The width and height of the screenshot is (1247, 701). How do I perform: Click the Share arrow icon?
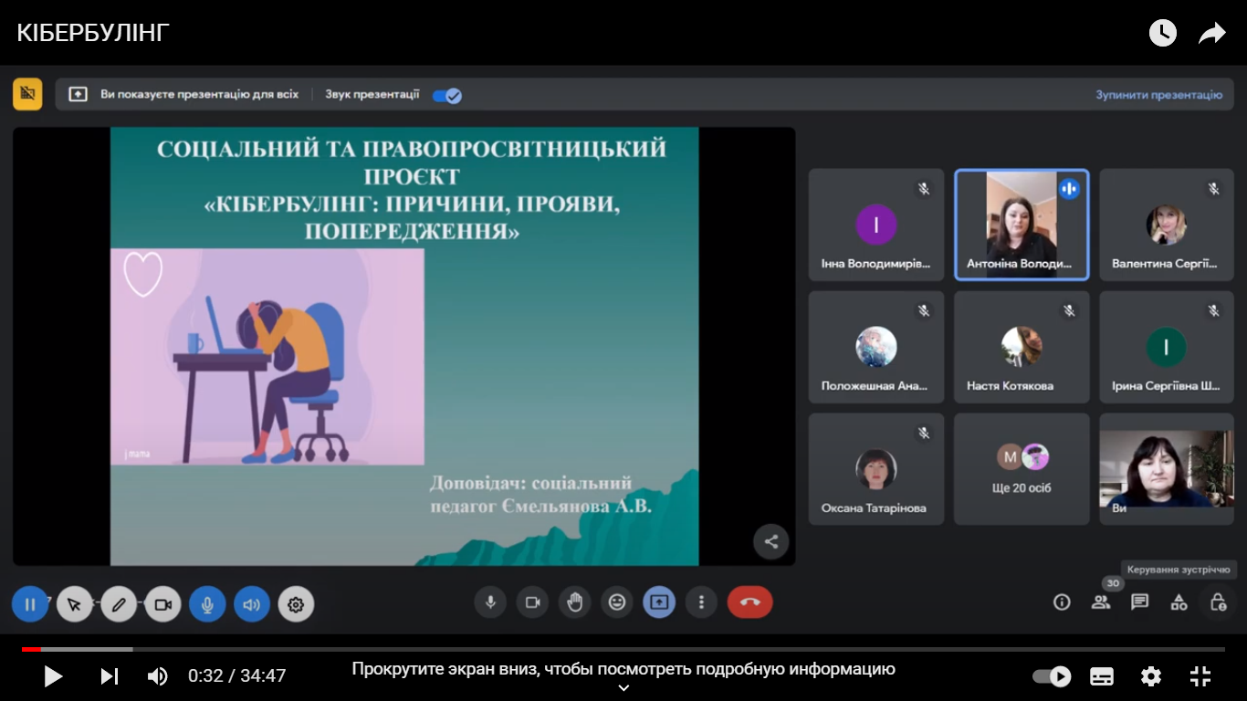(x=1211, y=34)
